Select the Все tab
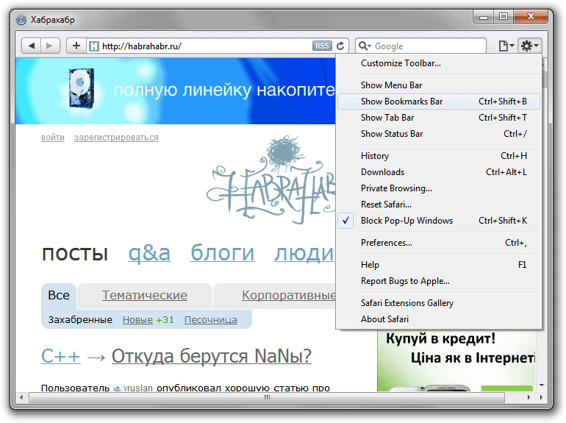 [59, 296]
